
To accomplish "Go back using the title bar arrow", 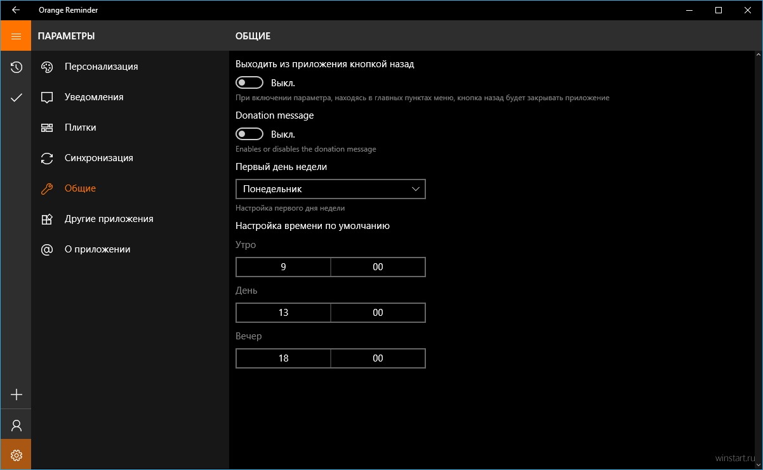I will pyautogui.click(x=16, y=10).
